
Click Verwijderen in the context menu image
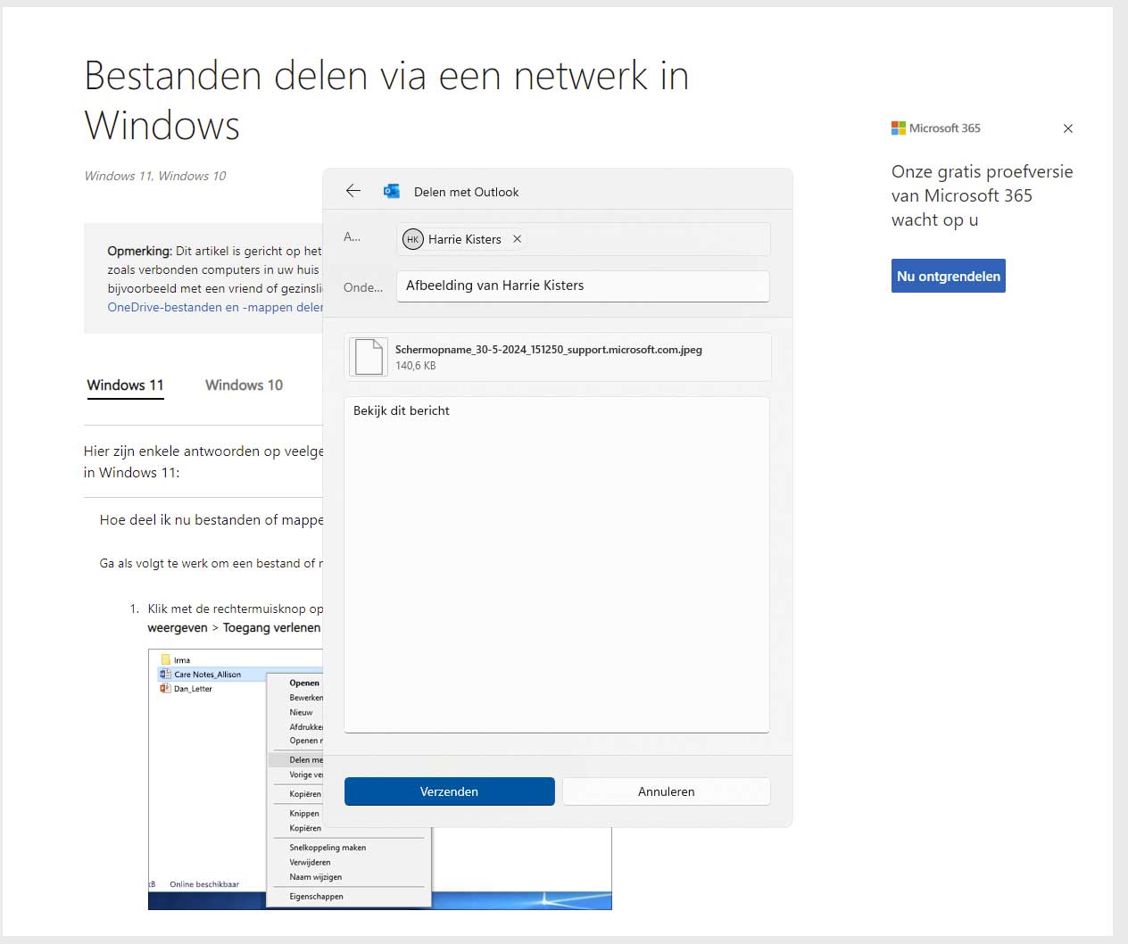(310, 862)
